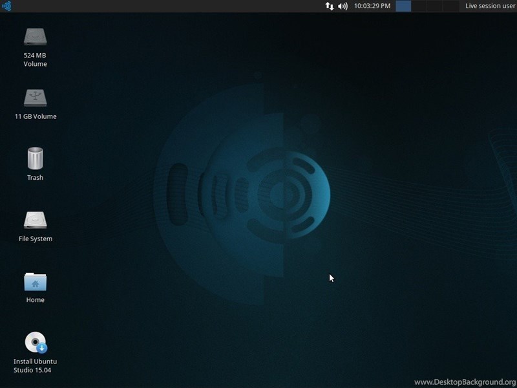Select the File System disk icon
Viewport: 517px width, 388px height.
coord(36,220)
